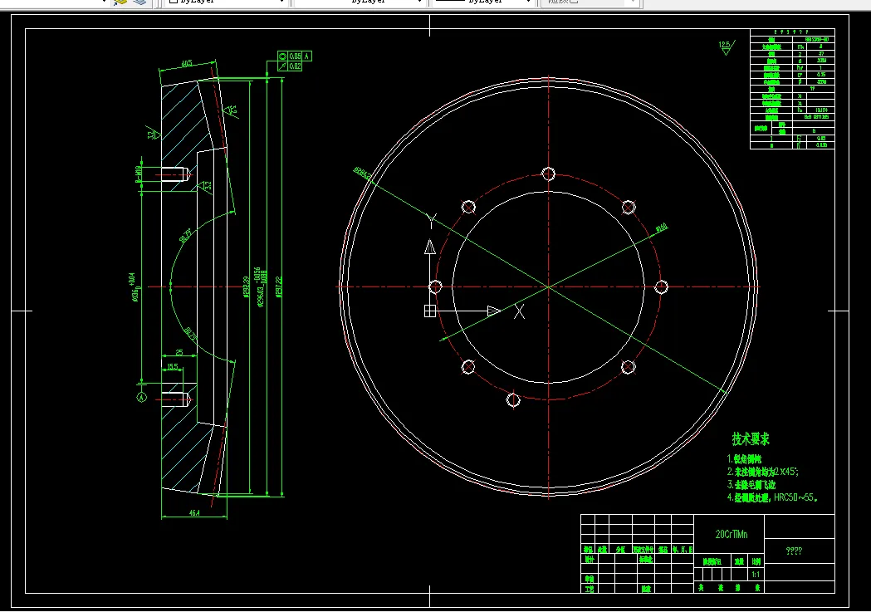Select requirement line containing HRC50~55
The height and width of the screenshot is (612, 871).
pyautogui.click(x=772, y=497)
